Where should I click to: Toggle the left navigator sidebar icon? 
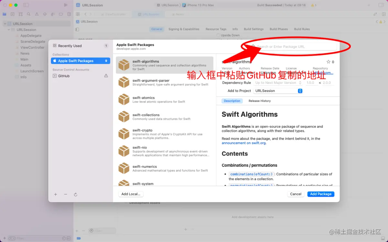click(x=26, y=5)
